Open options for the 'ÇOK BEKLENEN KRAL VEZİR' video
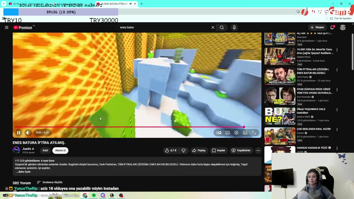This screenshot has height=199, width=354. click(x=337, y=130)
